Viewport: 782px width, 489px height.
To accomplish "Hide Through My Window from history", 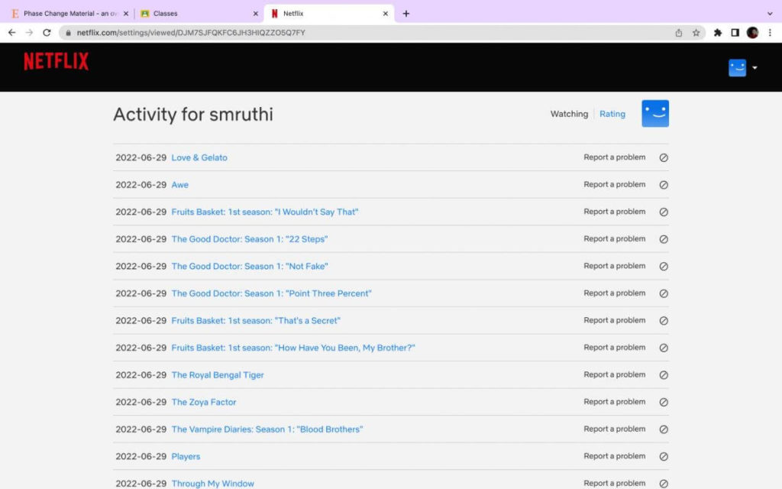I will [x=664, y=484].
